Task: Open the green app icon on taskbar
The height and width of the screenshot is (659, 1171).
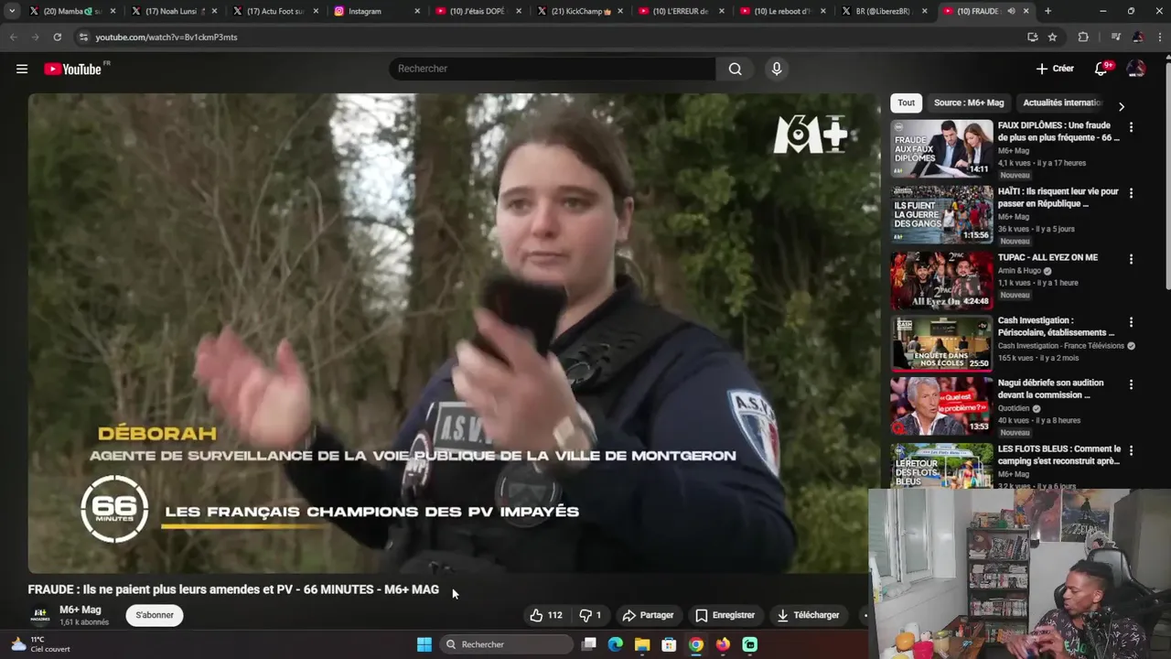Action: tap(749, 644)
